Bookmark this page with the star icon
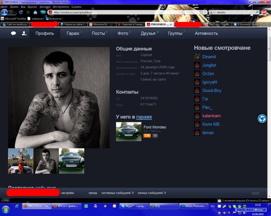This screenshot has width=271, height=216. pyautogui.click(x=201, y=12)
